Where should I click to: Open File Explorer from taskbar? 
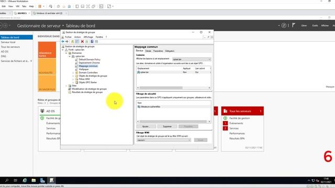pyautogui.click(x=33, y=180)
